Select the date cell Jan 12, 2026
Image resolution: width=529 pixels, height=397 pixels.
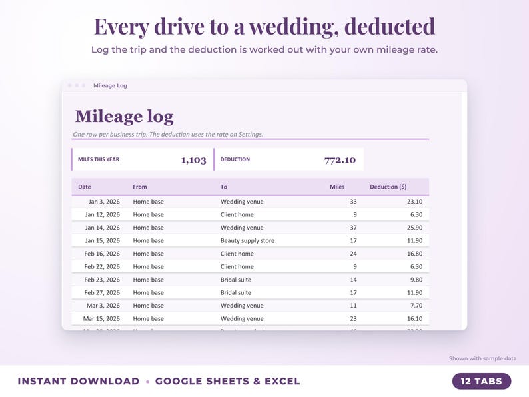click(x=103, y=214)
